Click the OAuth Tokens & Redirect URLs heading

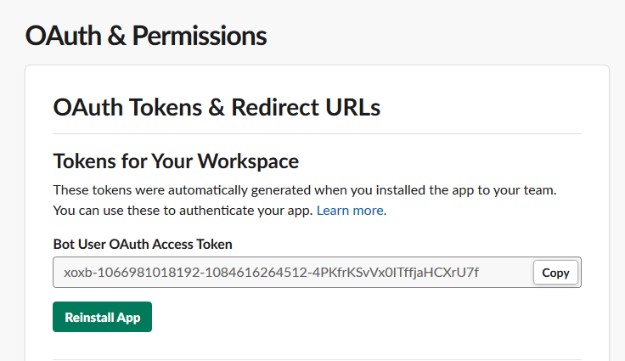217,107
